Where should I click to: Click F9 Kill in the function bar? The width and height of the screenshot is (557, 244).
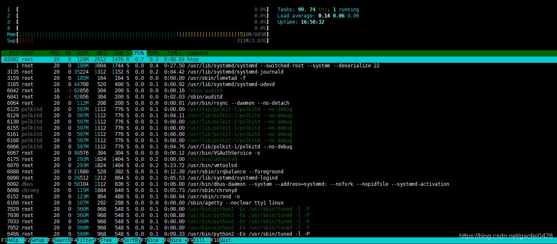pyautogui.click(x=199, y=240)
